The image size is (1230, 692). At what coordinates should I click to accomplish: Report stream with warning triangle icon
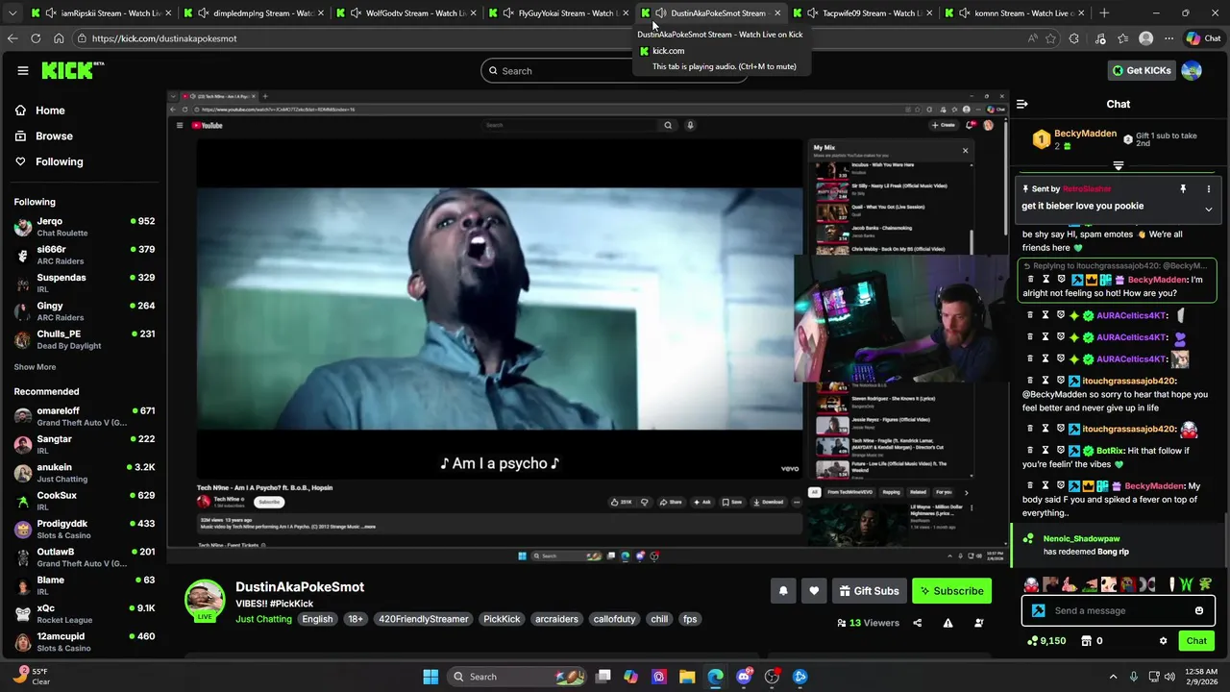[x=947, y=623]
